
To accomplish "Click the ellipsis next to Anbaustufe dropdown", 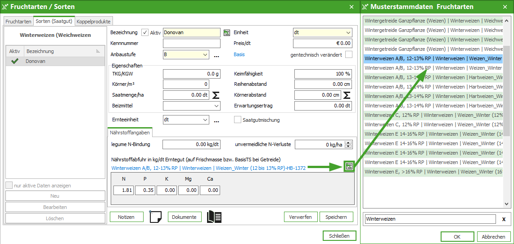I will pyautogui.click(x=216, y=55).
